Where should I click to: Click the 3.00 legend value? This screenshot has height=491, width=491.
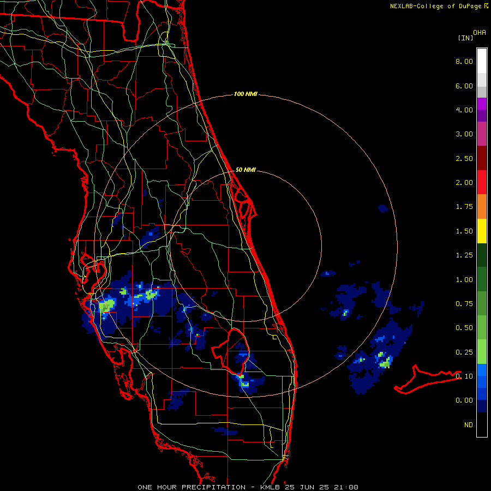[464, 134]
